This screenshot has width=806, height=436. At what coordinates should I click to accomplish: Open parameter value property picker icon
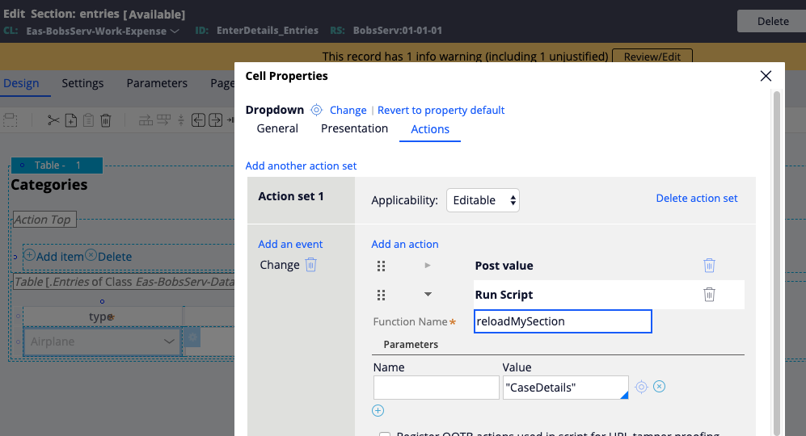tap(641, 387)
